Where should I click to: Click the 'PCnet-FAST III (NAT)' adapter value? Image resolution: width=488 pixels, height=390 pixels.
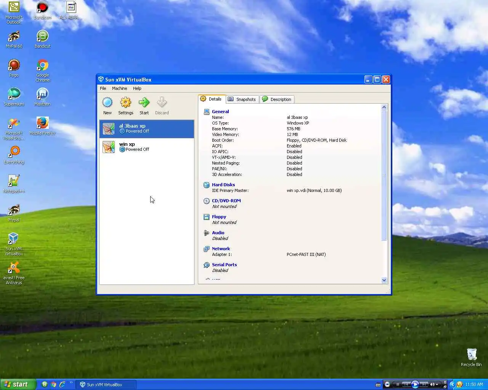point(306,254)
